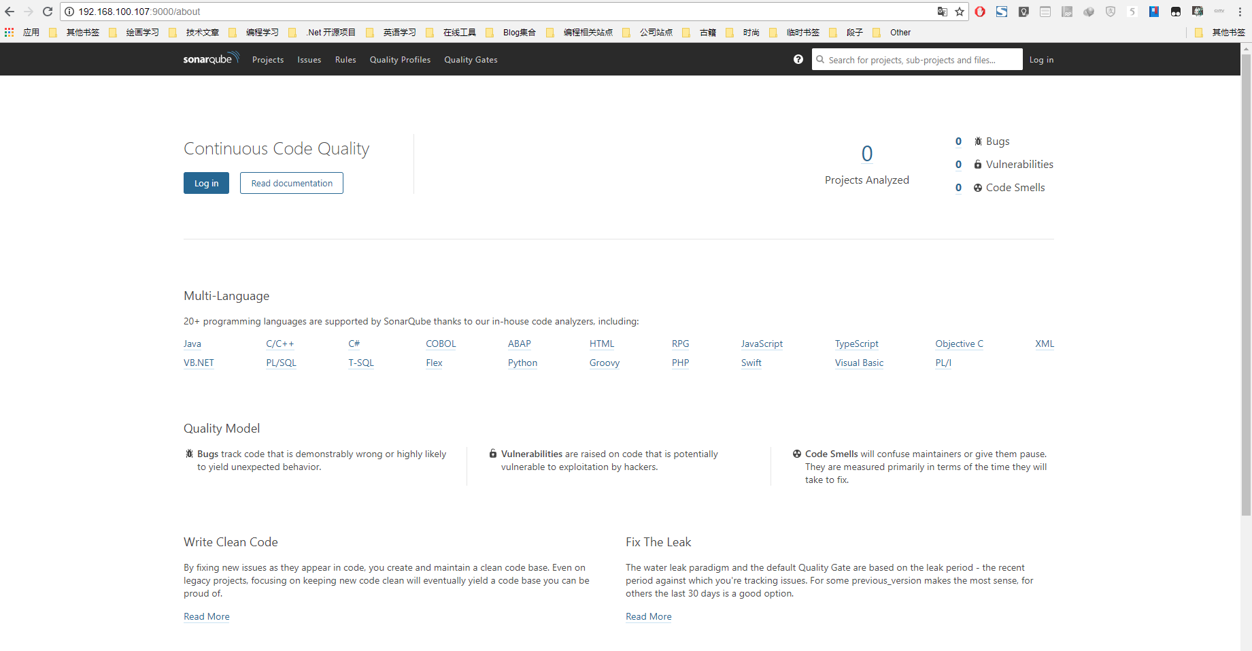Go to Quality Profiles
This screenshot has width=1252, height=651.
tap(400, 60)
